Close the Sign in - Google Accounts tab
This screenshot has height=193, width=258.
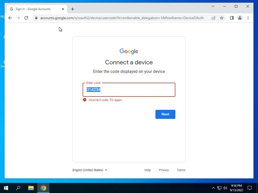(x=63, y=9)
